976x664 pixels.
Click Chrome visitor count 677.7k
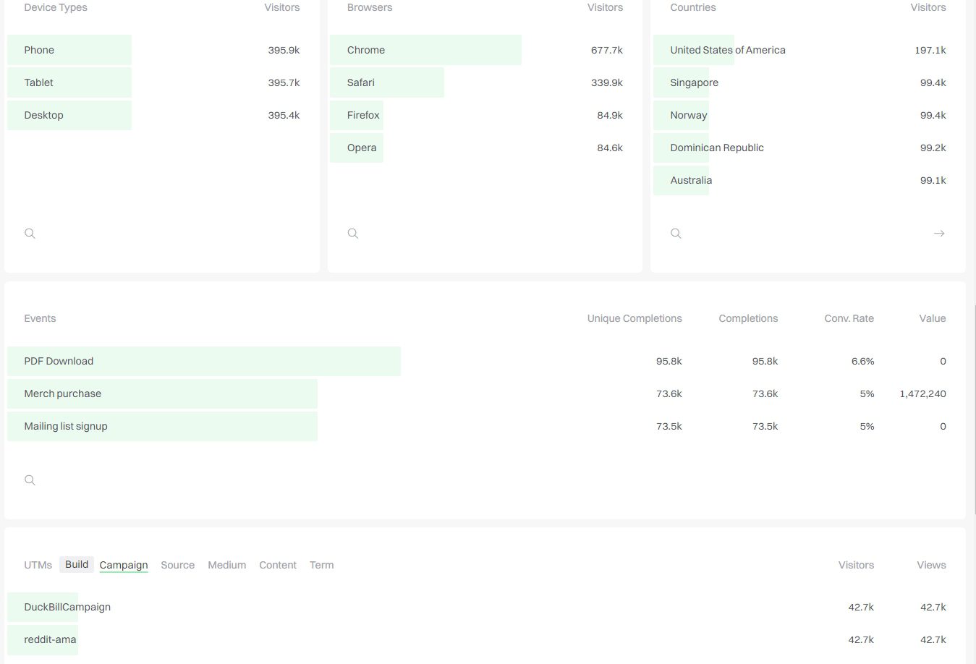[606, 50]
